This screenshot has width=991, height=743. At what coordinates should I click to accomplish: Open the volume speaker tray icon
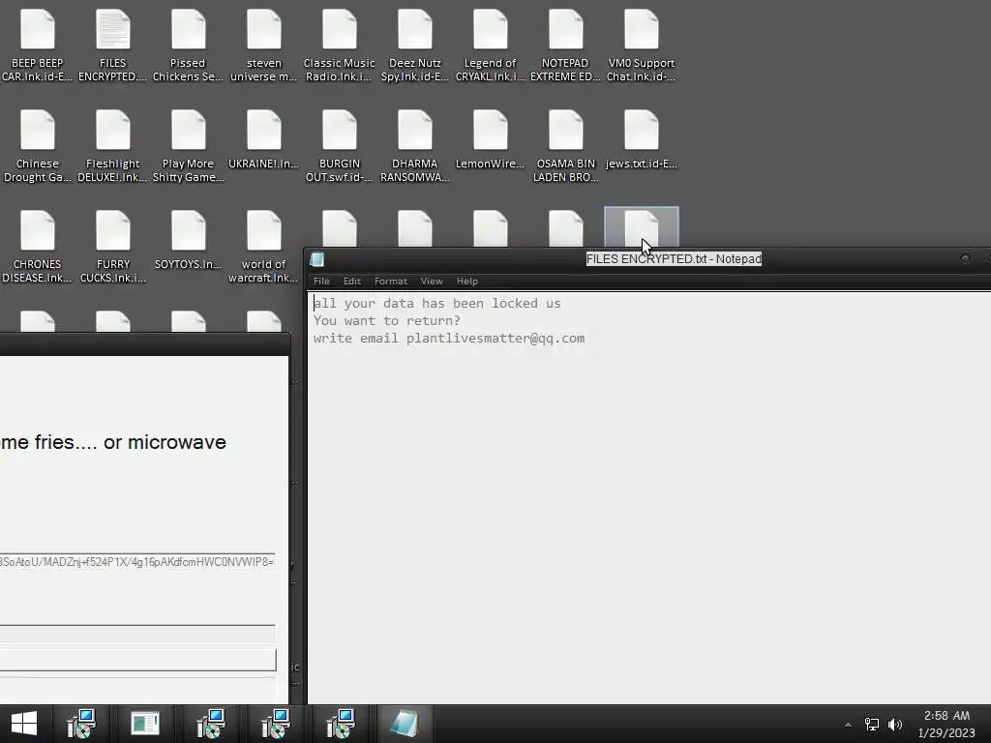point(895,725)
